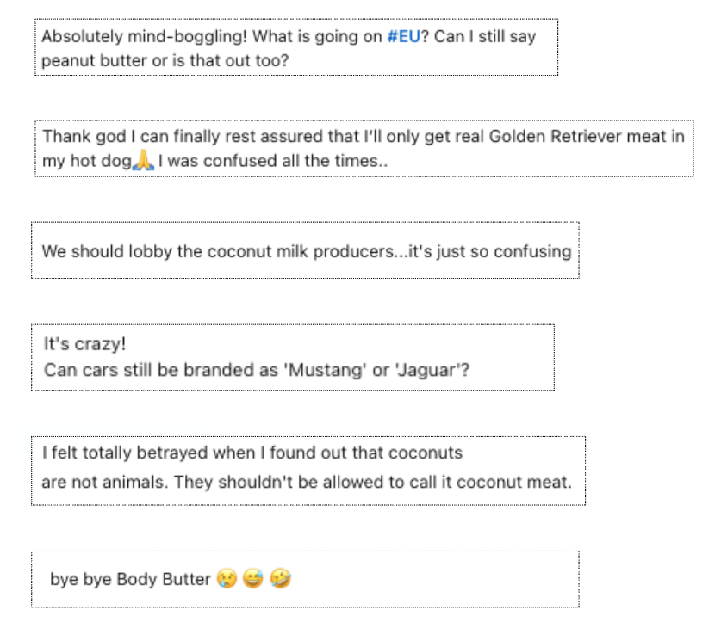Viewport: 721px width, 622px height.
Task: Click the coconut meat betrayal comment box
Action: pyautogui.click(x=308, y=470)
